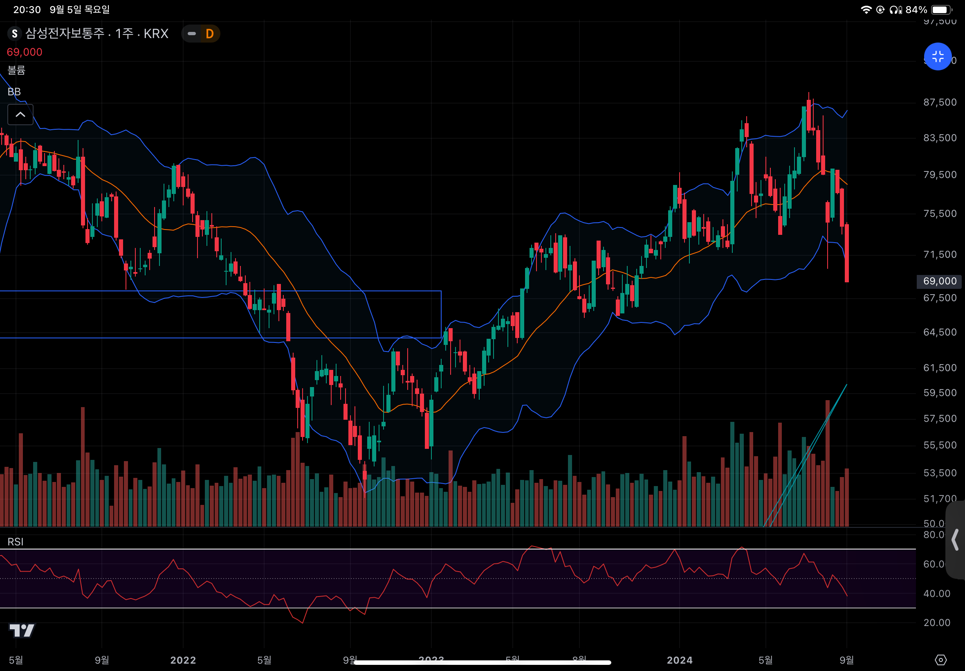Tap the Wi-Fi status icon

point(866,10)
